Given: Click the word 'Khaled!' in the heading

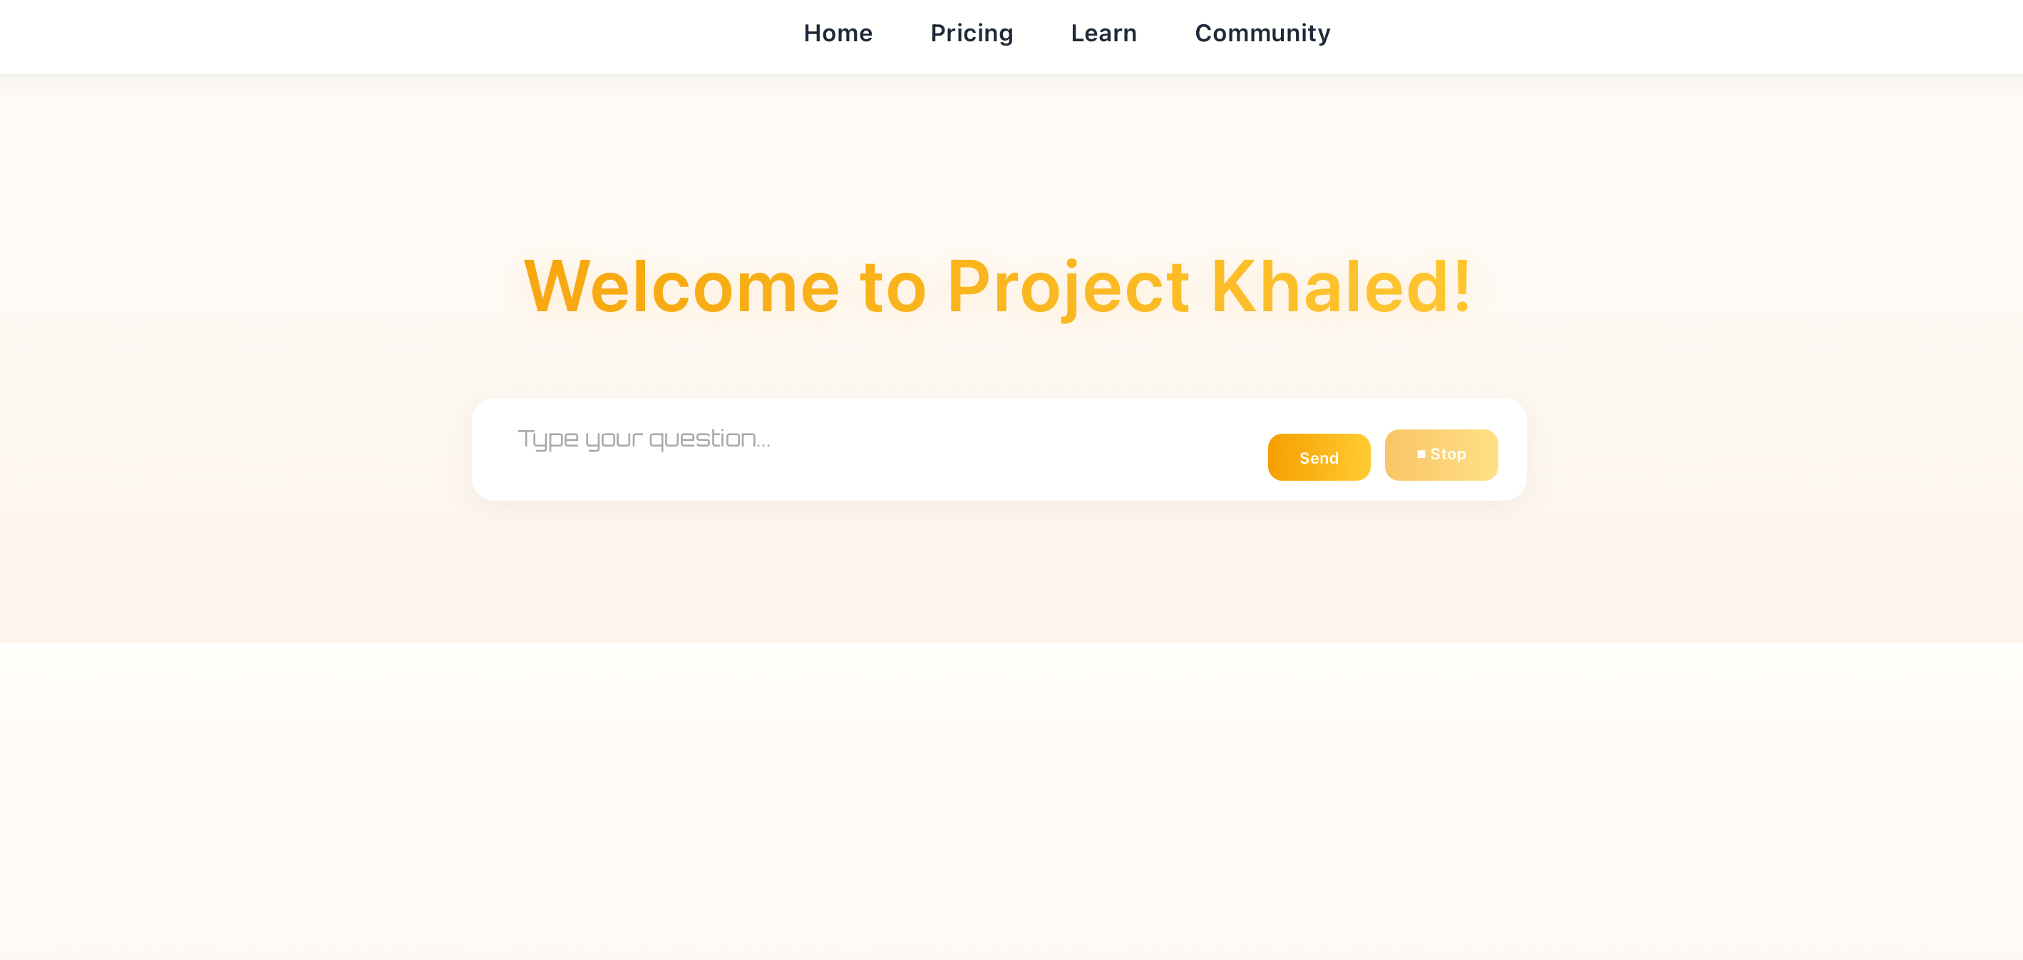Looking at the screenshot, I should 1341,287.
